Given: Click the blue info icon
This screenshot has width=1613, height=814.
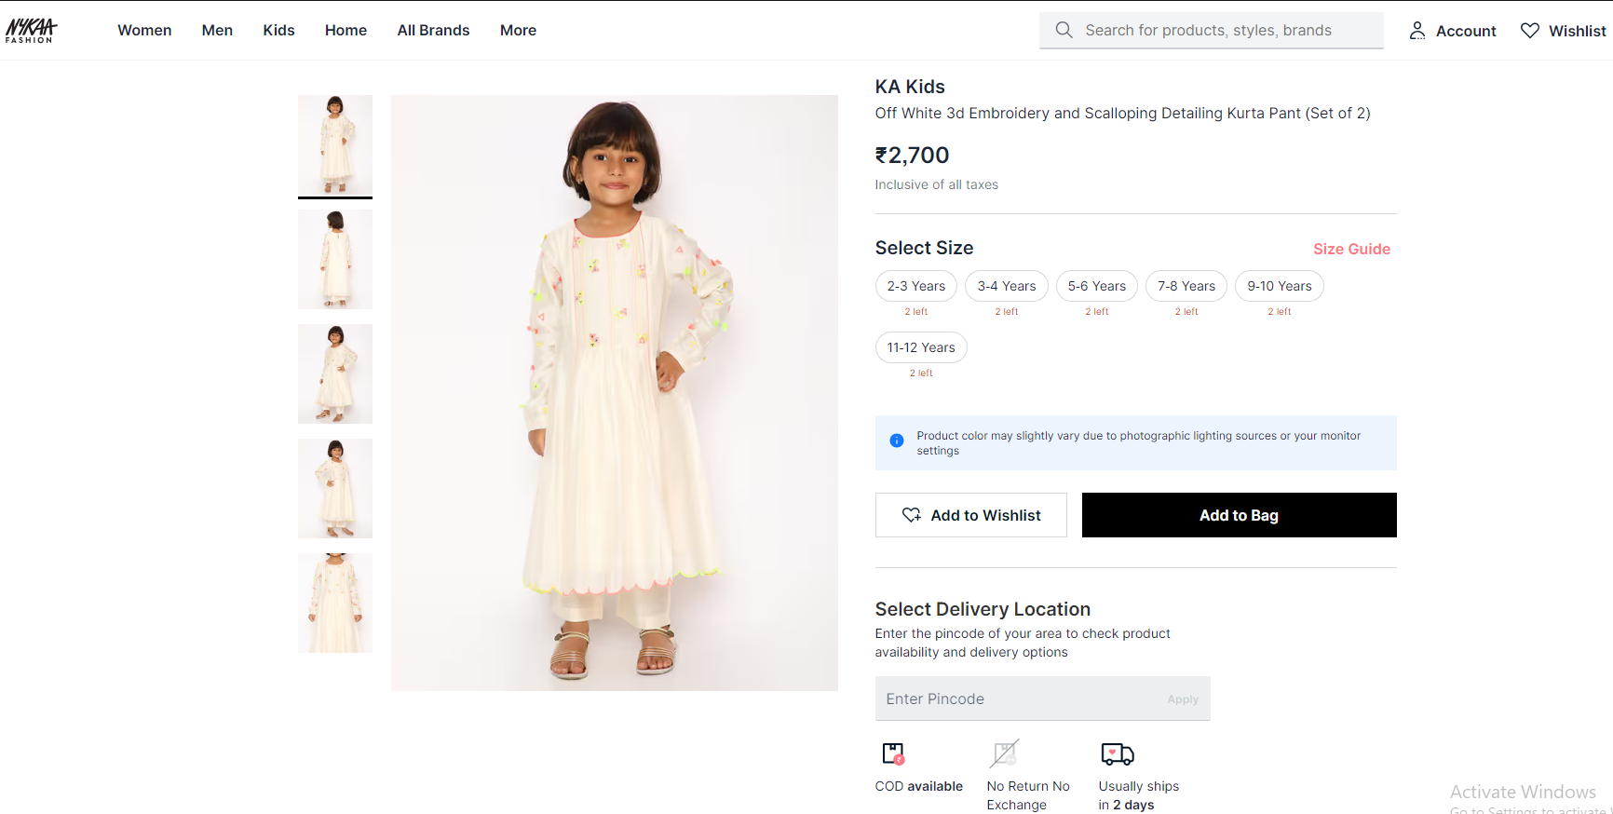Looking at the screenshot, I should [897, 441].
